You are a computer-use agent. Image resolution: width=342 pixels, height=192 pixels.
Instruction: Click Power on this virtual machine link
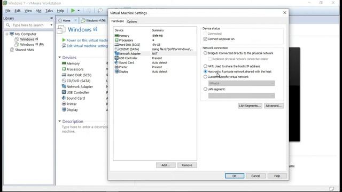pyautogui.click(x=85, y=41)
